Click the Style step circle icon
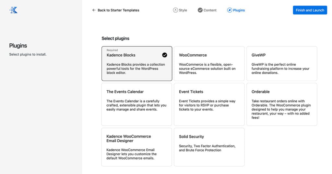 pyautogui.click(x=175, y=10)
